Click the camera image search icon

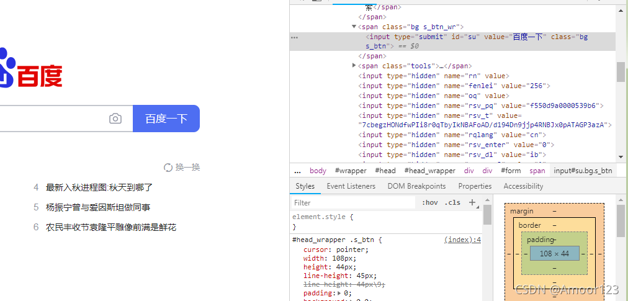[x=115, y=119]
